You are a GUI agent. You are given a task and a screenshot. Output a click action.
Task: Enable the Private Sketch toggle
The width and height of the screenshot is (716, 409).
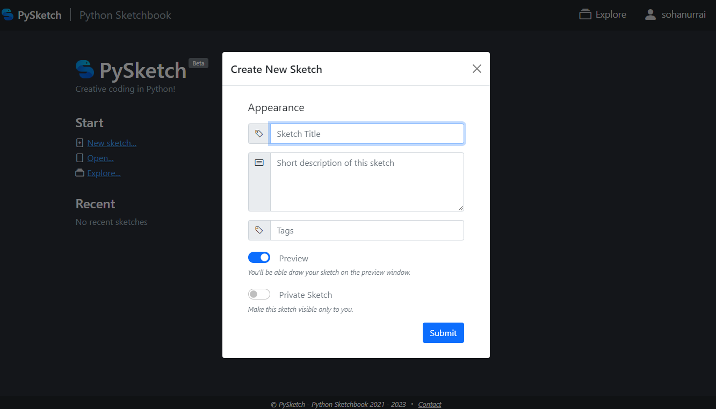tap(259, 294)
